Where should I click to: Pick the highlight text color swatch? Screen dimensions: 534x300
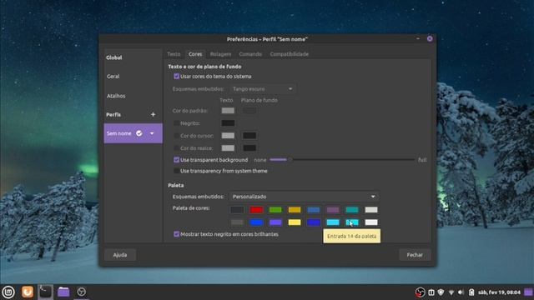click(228, 148)
